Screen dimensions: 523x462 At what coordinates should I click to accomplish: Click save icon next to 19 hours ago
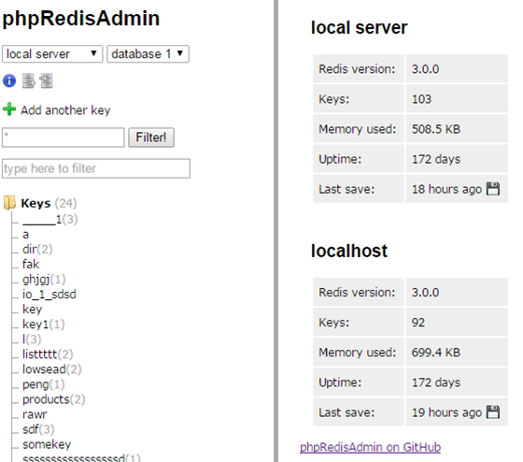[493, 411]
